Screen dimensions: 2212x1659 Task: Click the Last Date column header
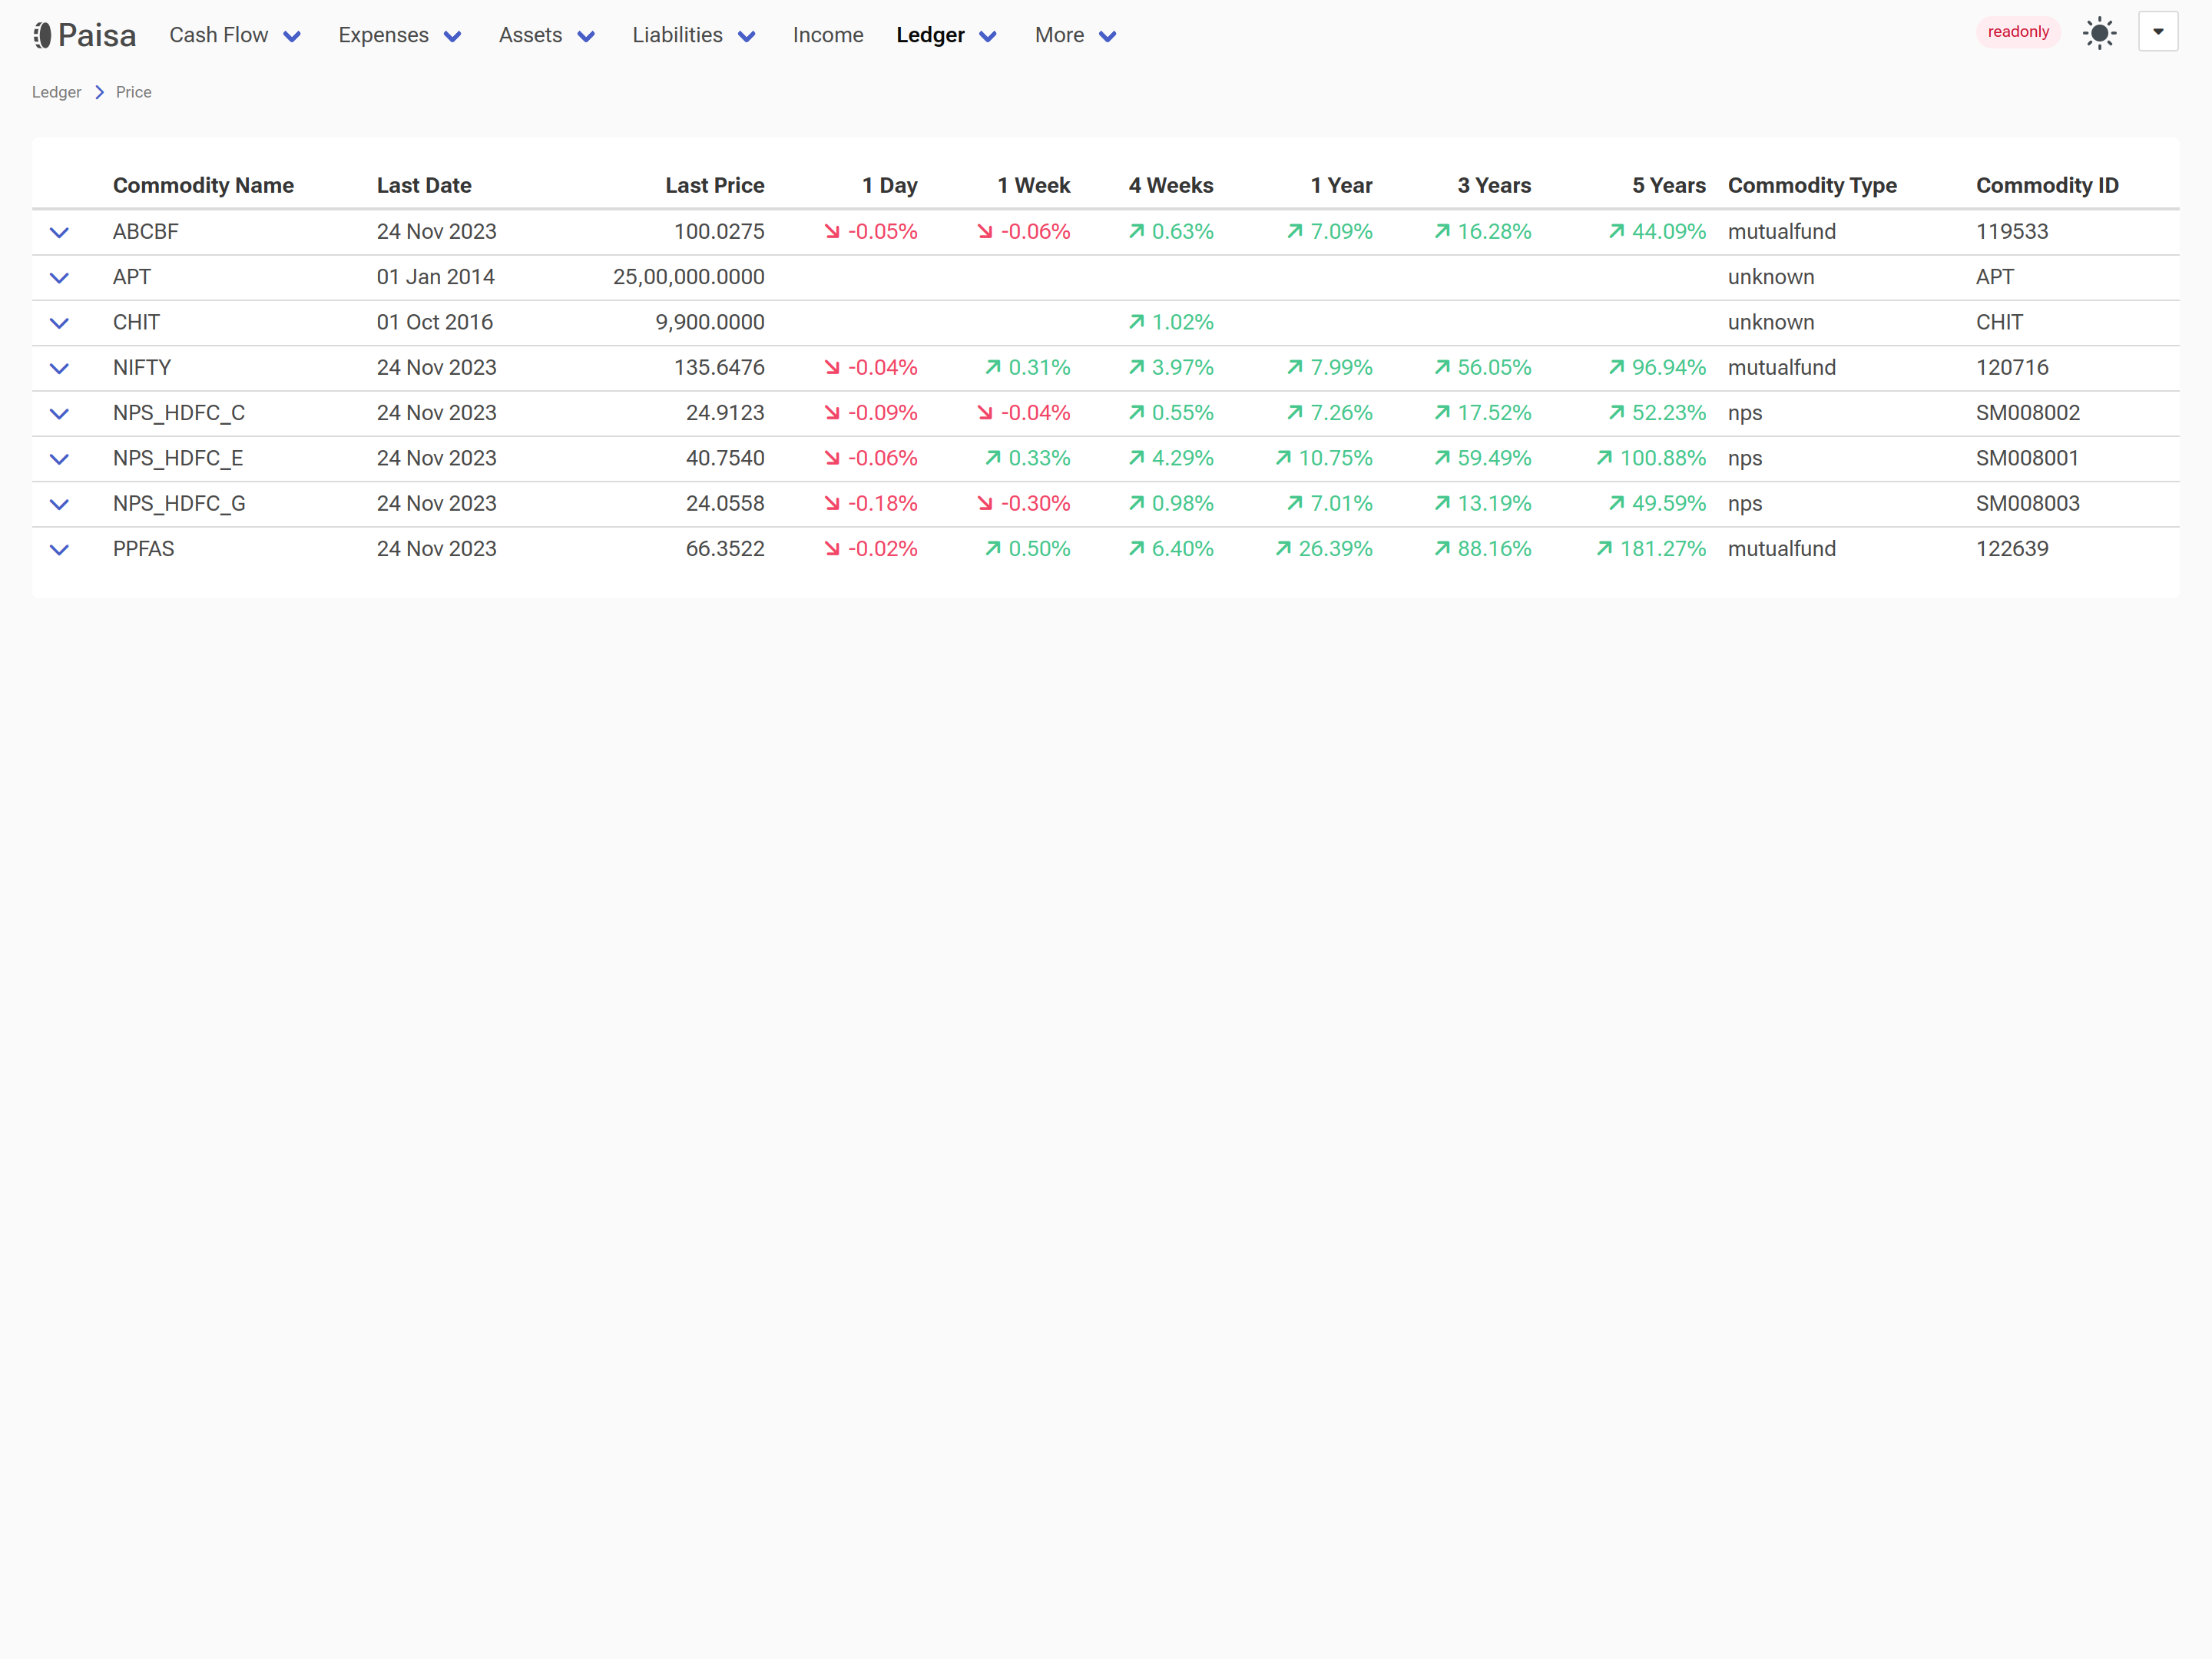tap(424, 185)
